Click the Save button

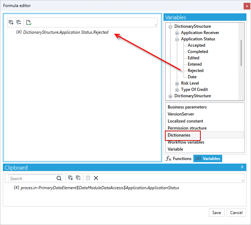(x=217, y=212)
